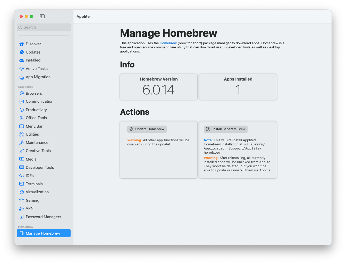Viewport: 346px width, 264px height.
Task: Open the Homebrew hyperlink in description
Action: click(x=168, y=43)
